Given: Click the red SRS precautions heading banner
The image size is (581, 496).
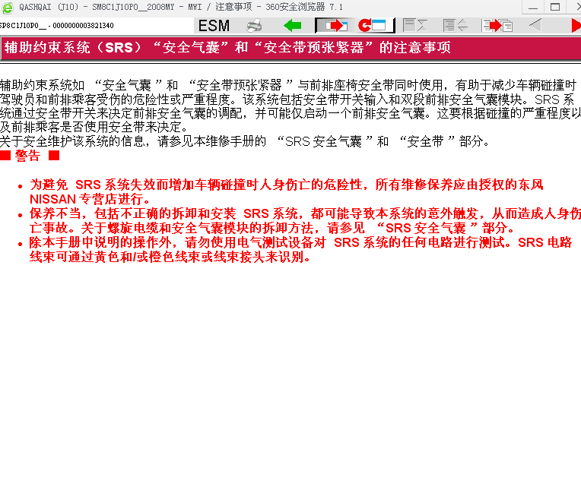Looking at the screenshot, I should pos(290,48).
